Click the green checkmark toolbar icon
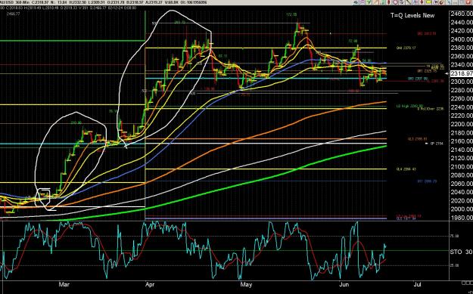The image size is (473, 294). pyautogui.click(x=369, y=2)
